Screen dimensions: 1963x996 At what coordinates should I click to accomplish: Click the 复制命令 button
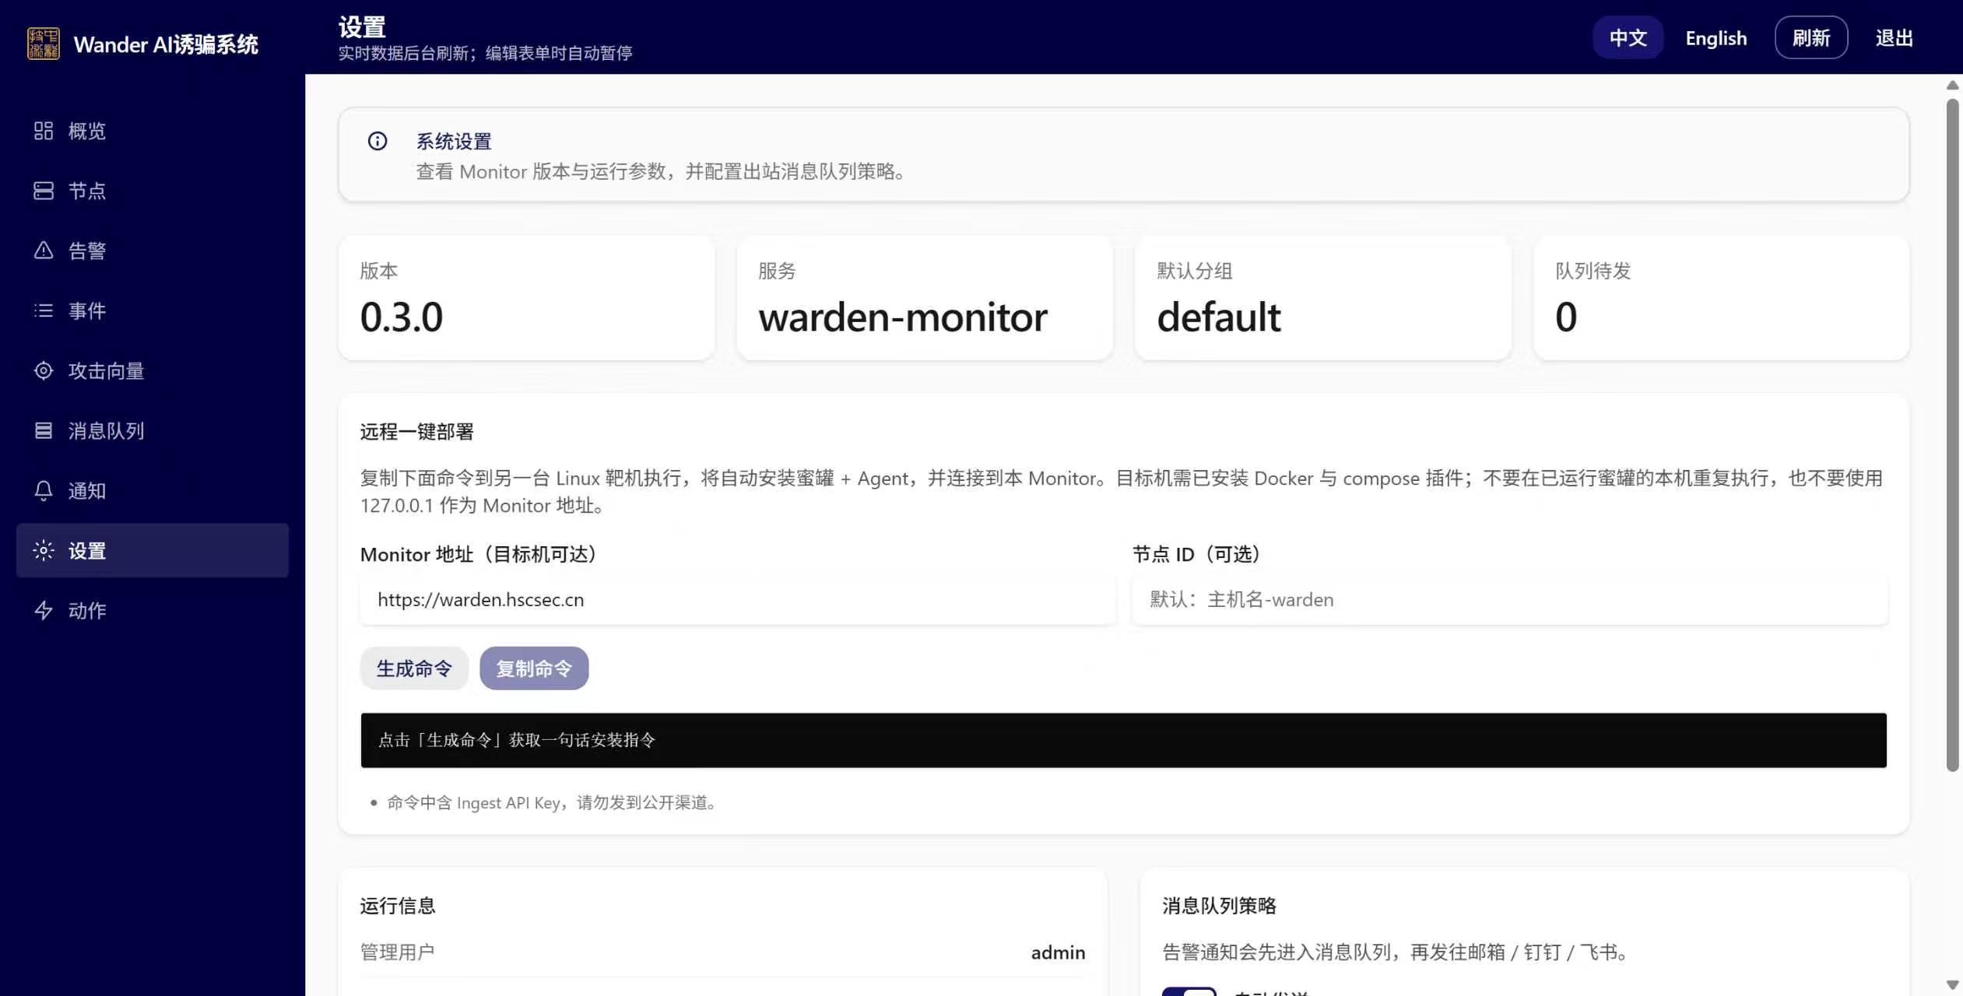pos(534,668)
